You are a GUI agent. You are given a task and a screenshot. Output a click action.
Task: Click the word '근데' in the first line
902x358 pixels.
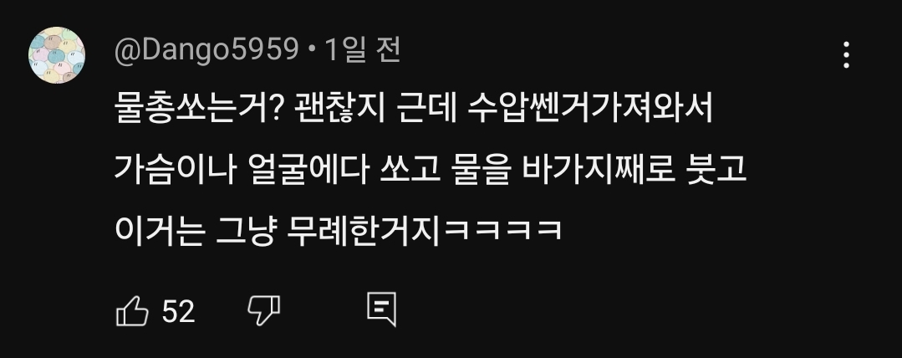coord(426,108)
